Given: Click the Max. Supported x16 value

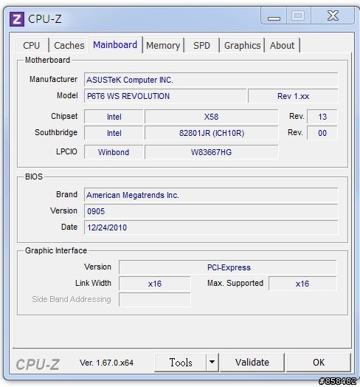Looking at the screenshot, I should pos(302,284).
